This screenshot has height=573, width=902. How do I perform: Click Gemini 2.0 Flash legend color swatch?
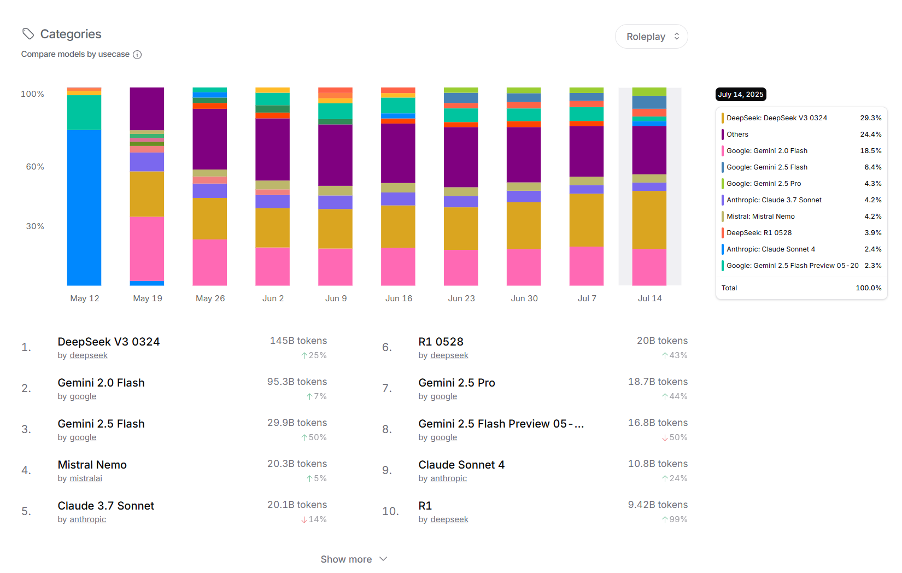tap(723, 151)
